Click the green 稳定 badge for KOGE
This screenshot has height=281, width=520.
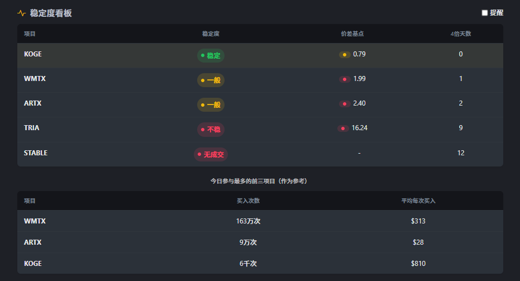211,55
